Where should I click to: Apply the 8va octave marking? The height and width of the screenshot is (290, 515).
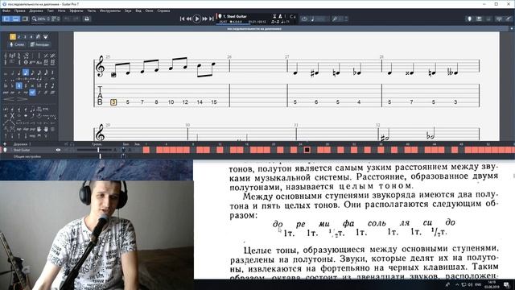coord(32,63)
